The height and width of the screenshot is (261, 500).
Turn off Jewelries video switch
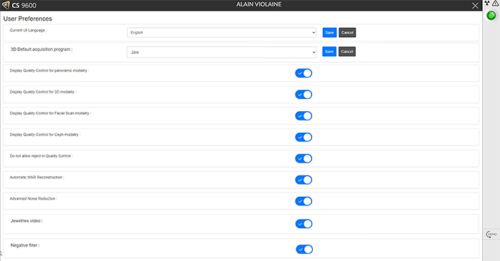tap(304, 224)
